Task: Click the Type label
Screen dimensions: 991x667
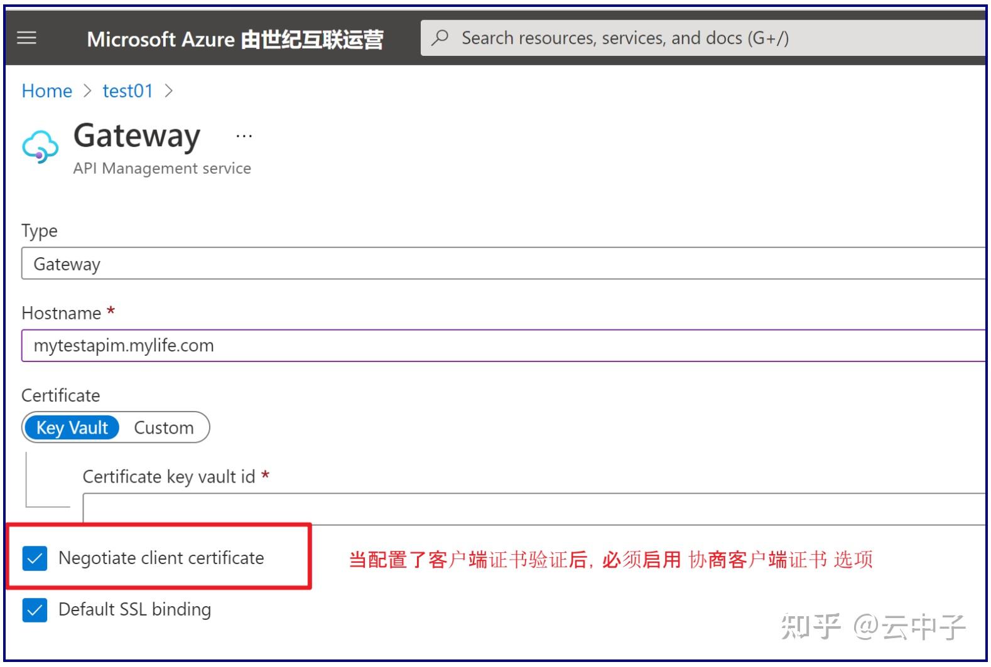Action: pos(40,231)
